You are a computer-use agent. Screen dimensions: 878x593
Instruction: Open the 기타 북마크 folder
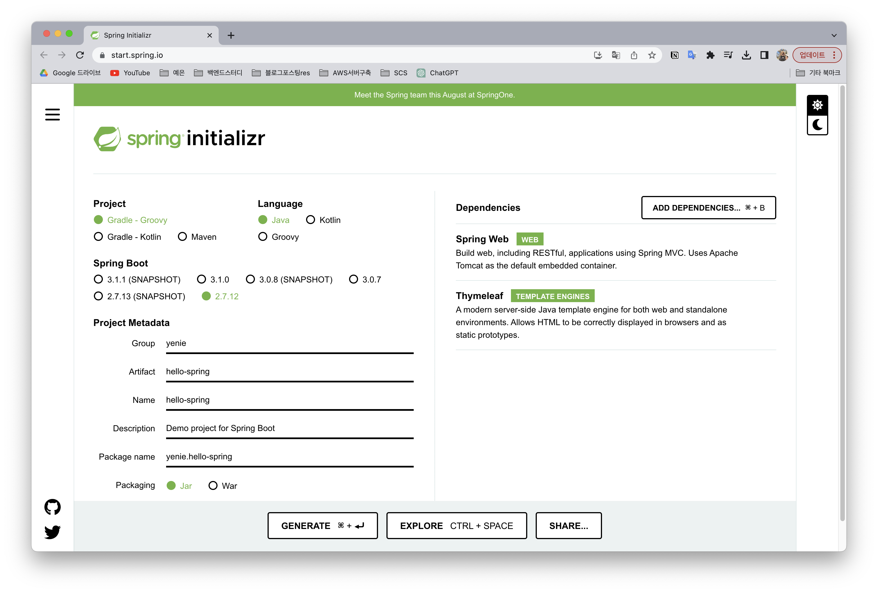click(818, 73)
